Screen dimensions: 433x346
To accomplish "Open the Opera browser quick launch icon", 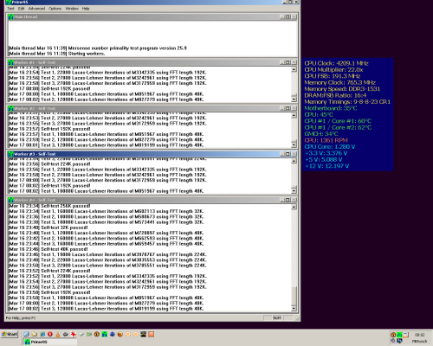I will [x=50, y=334].
